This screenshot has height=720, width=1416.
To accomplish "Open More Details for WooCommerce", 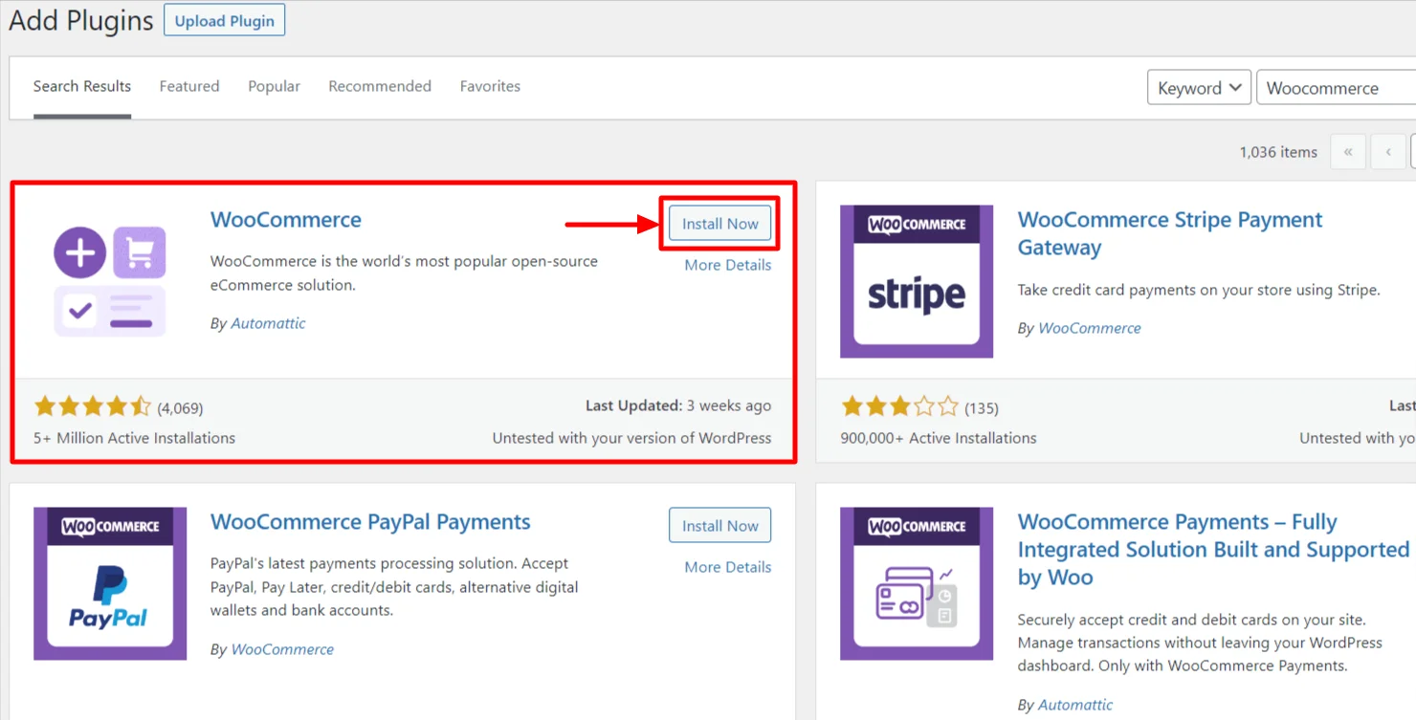I will pos(727,265).
